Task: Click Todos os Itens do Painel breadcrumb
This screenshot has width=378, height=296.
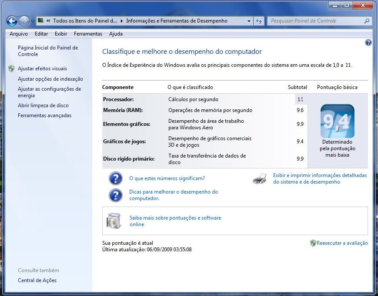Action: [x=85, y=21]
